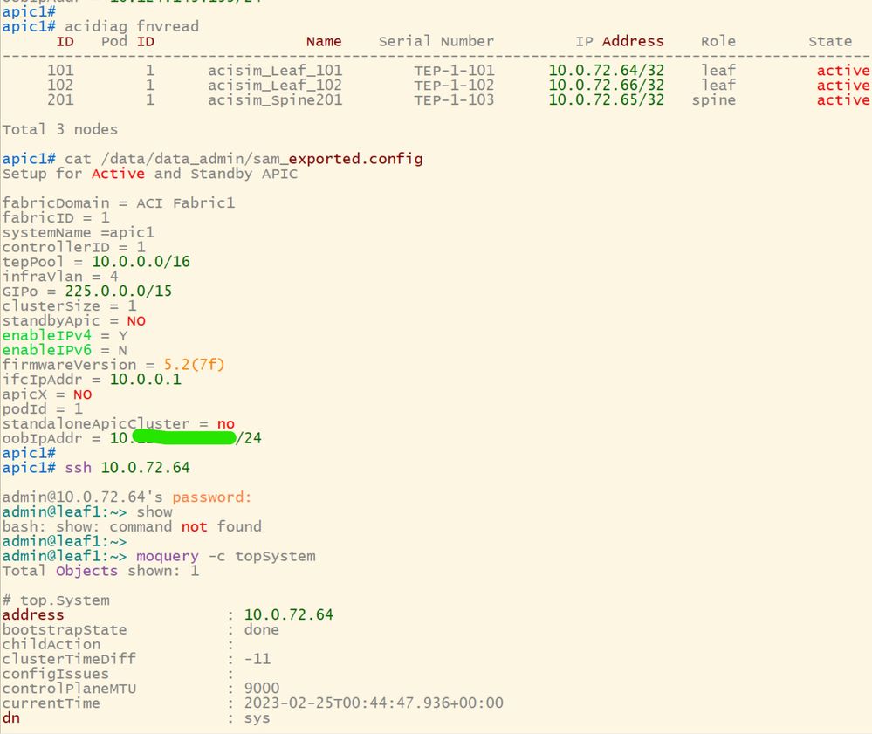
Task: Click the 'childAction' attribute
Action: click(x=51, y=644)
